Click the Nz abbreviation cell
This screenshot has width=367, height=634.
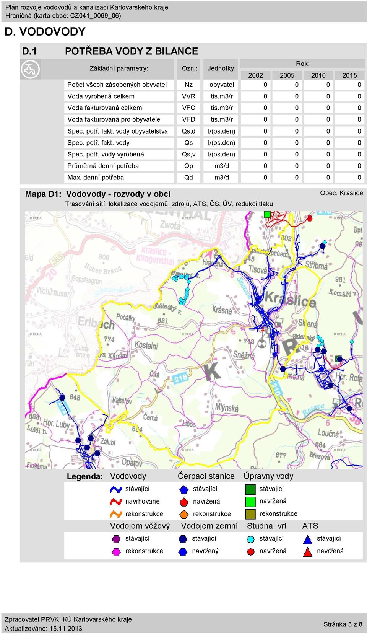[188, 85]
